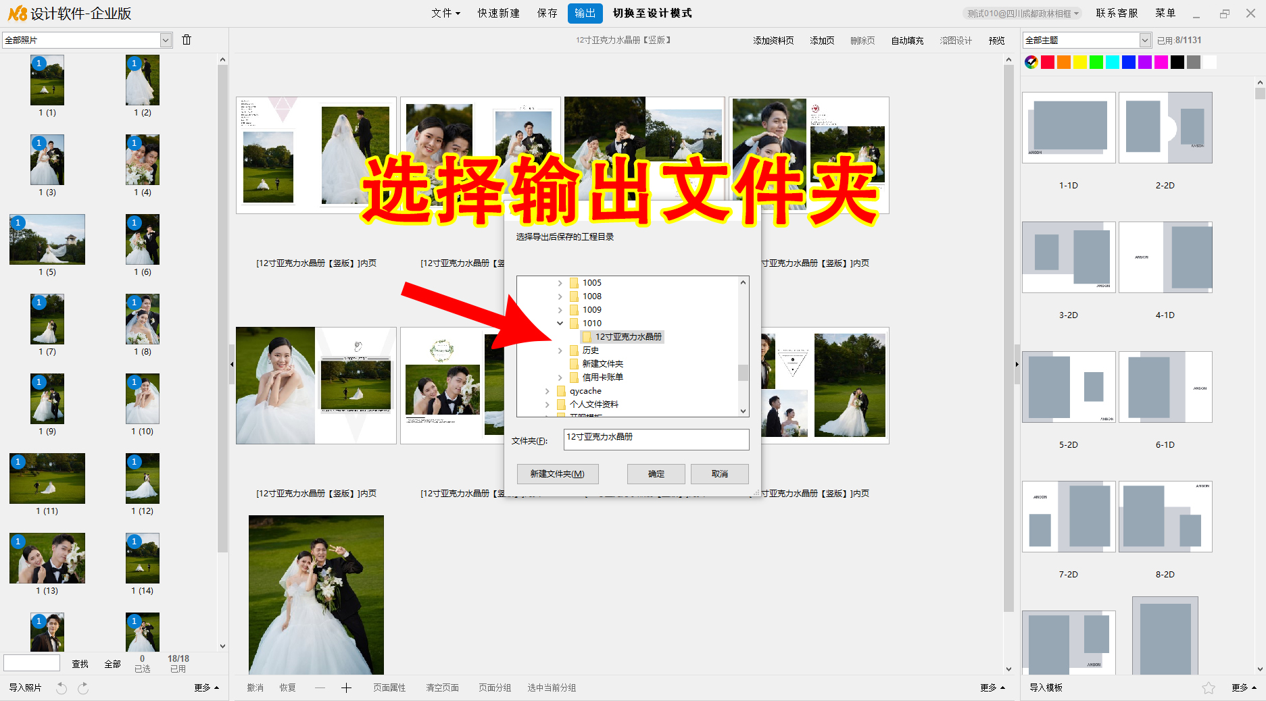The image size is (1266, 701).
Task: Pick the black color swatch
Action: (1177, 62)
